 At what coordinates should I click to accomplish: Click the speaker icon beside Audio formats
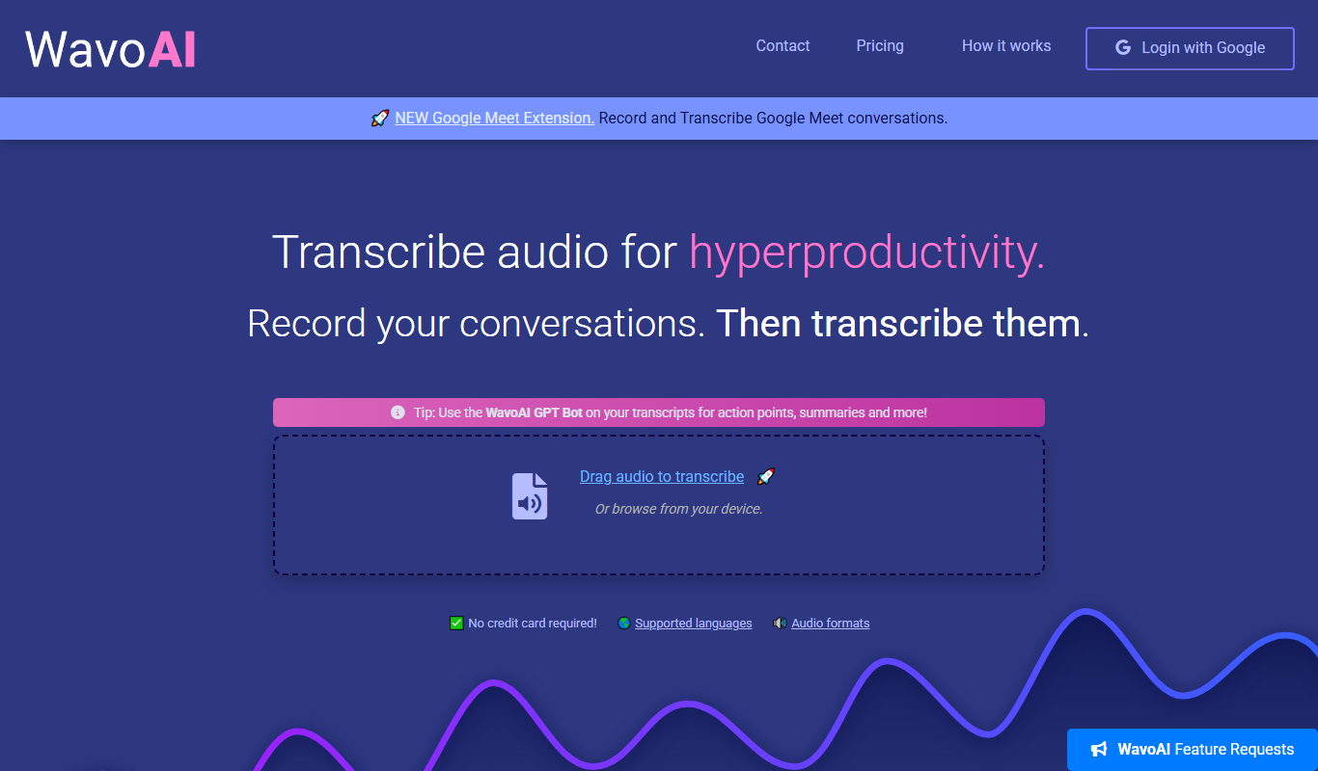(780, 624)
